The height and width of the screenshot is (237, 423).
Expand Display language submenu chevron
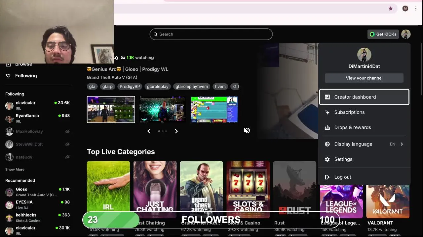click(x=402, y=144)
